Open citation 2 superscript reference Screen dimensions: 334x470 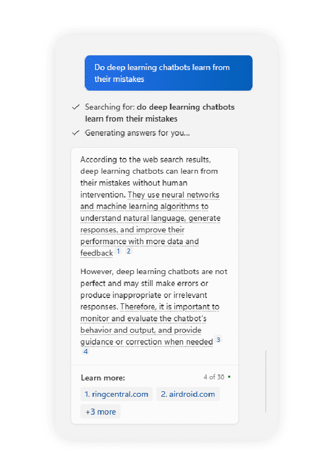tap(129, 251)
